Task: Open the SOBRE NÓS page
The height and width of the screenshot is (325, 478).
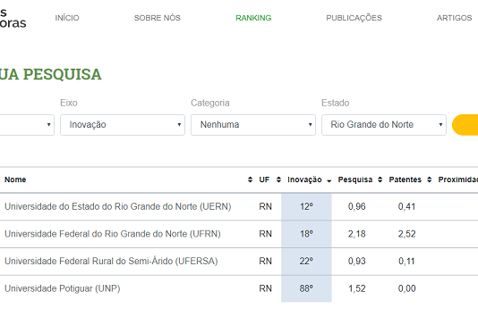Action: pyautogui.click(x=158, y=18)
